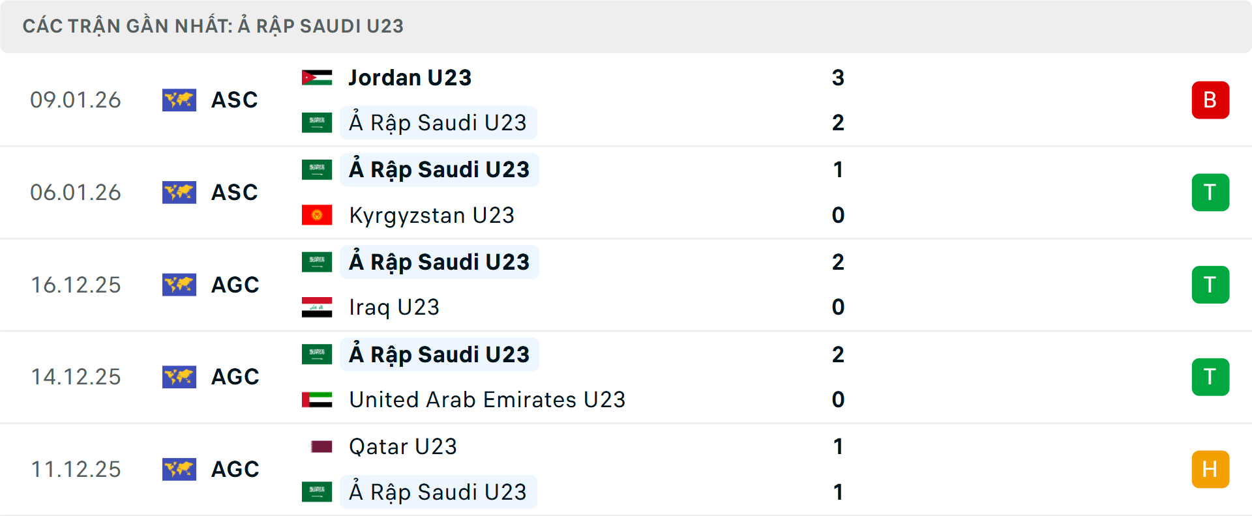This screenshot has height=516, width=1252.
Task: Click the green T badge for UAE match
Action: [x=1210, y=377]
